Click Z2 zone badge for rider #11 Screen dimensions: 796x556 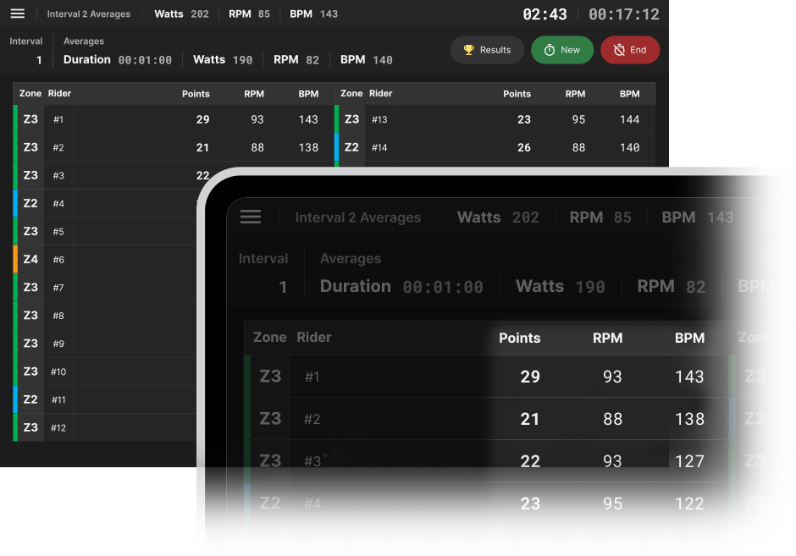pyautogui.click(x=30, y=399)
